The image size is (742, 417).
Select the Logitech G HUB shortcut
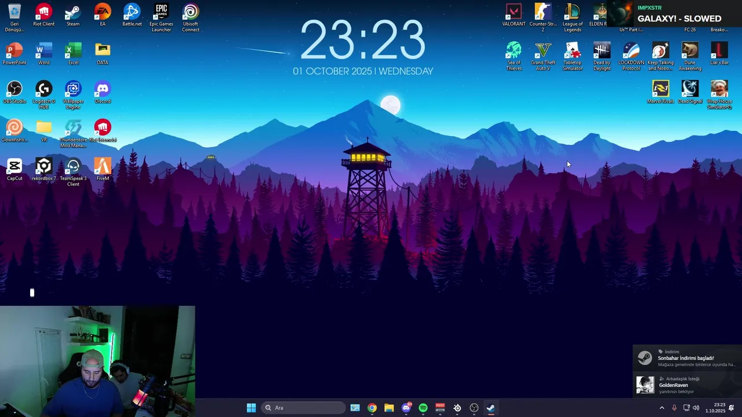44,95
